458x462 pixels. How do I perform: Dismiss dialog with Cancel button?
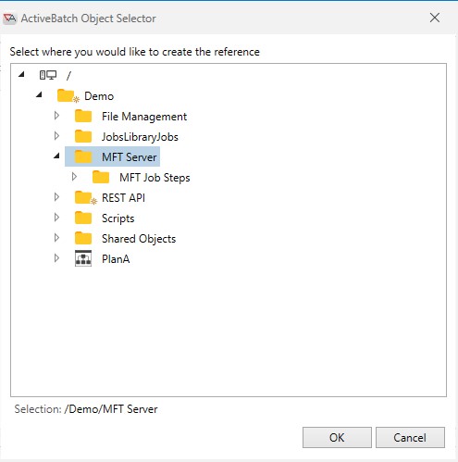410,437
